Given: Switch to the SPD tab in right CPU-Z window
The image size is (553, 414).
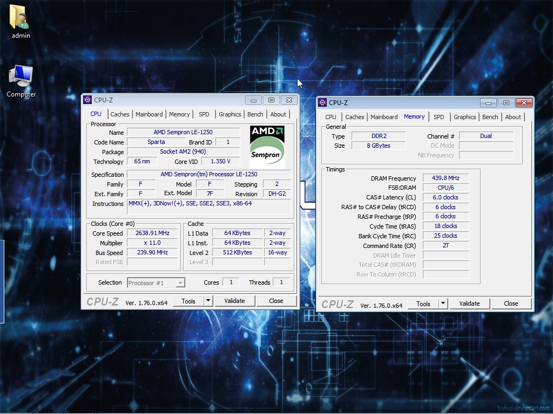Looking at the screenshot, I should point(439,117).
